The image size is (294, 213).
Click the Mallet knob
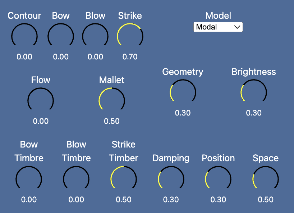112,99
